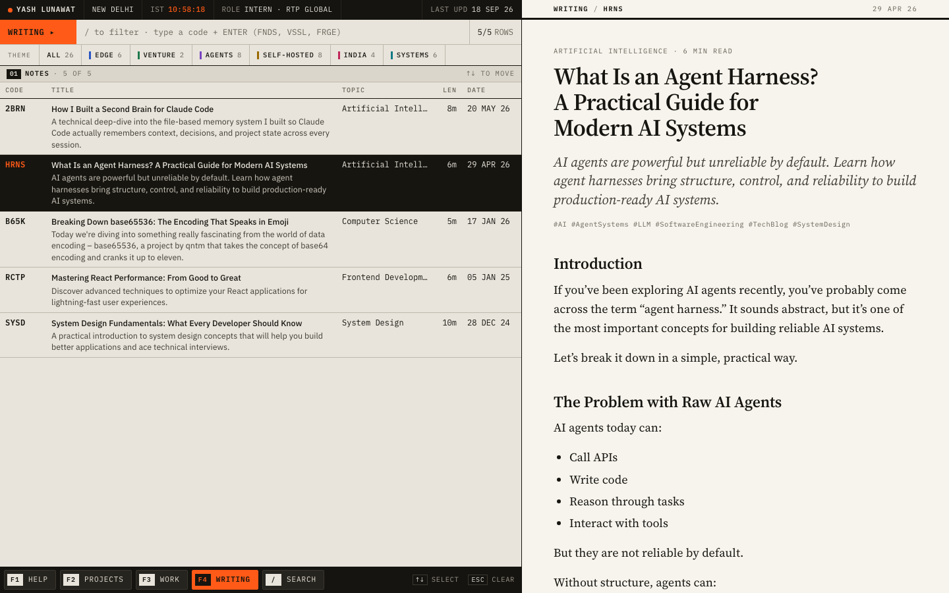Filter by the INDIA theme tab

(x=357, y=55)
